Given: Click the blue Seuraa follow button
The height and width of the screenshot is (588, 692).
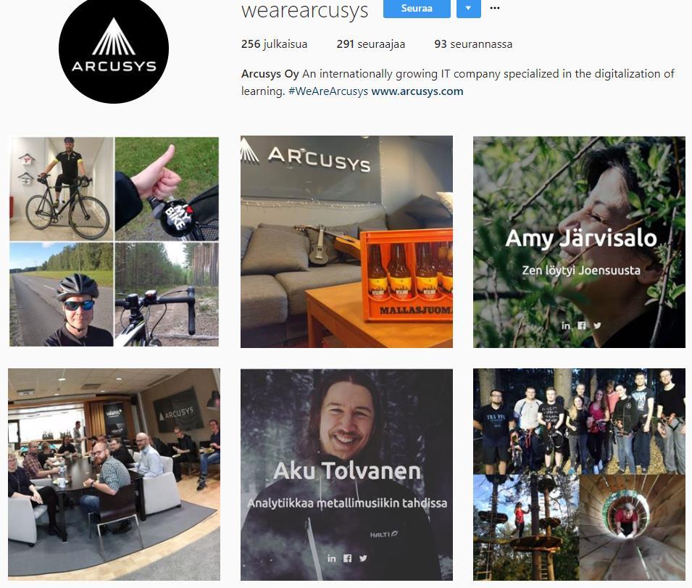Looking at the screenshot, I should pos(417,9).
